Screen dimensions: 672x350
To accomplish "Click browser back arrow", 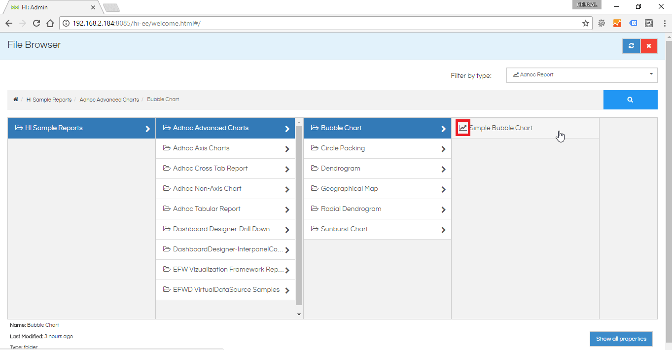I will tap(9, 23).
